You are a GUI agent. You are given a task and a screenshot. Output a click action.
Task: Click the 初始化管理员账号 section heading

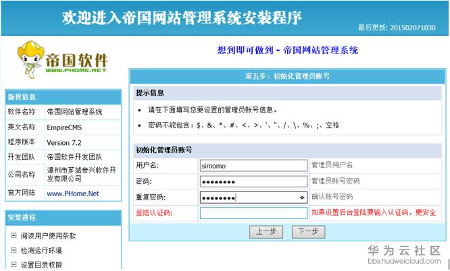pos(164,150)
